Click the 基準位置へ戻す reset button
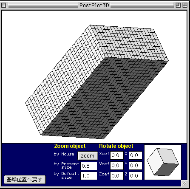Image resolution: width=190 pixels, height=189 pixels. 25,180
